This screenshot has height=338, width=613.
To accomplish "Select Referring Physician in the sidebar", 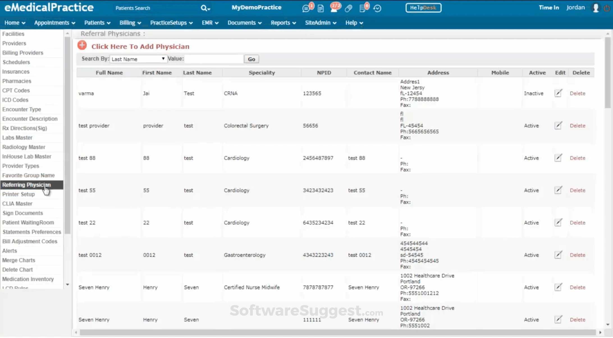I will [26, 185].
